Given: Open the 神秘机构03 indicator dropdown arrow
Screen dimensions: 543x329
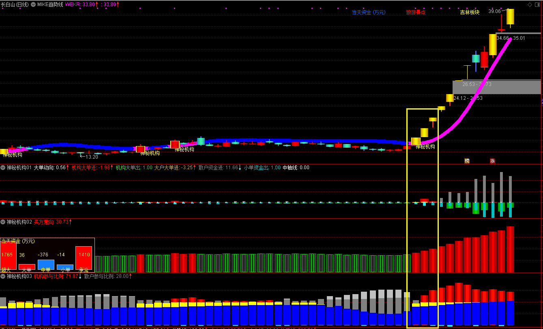Looking at the screenshot, I should [3, 276].
